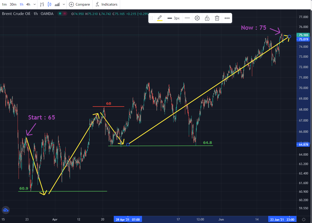
Task: Switch to the 30m timeframe
Action: [x=13, y=4]
